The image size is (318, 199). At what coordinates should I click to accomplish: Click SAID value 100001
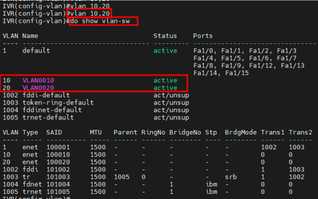coord(58,147)
